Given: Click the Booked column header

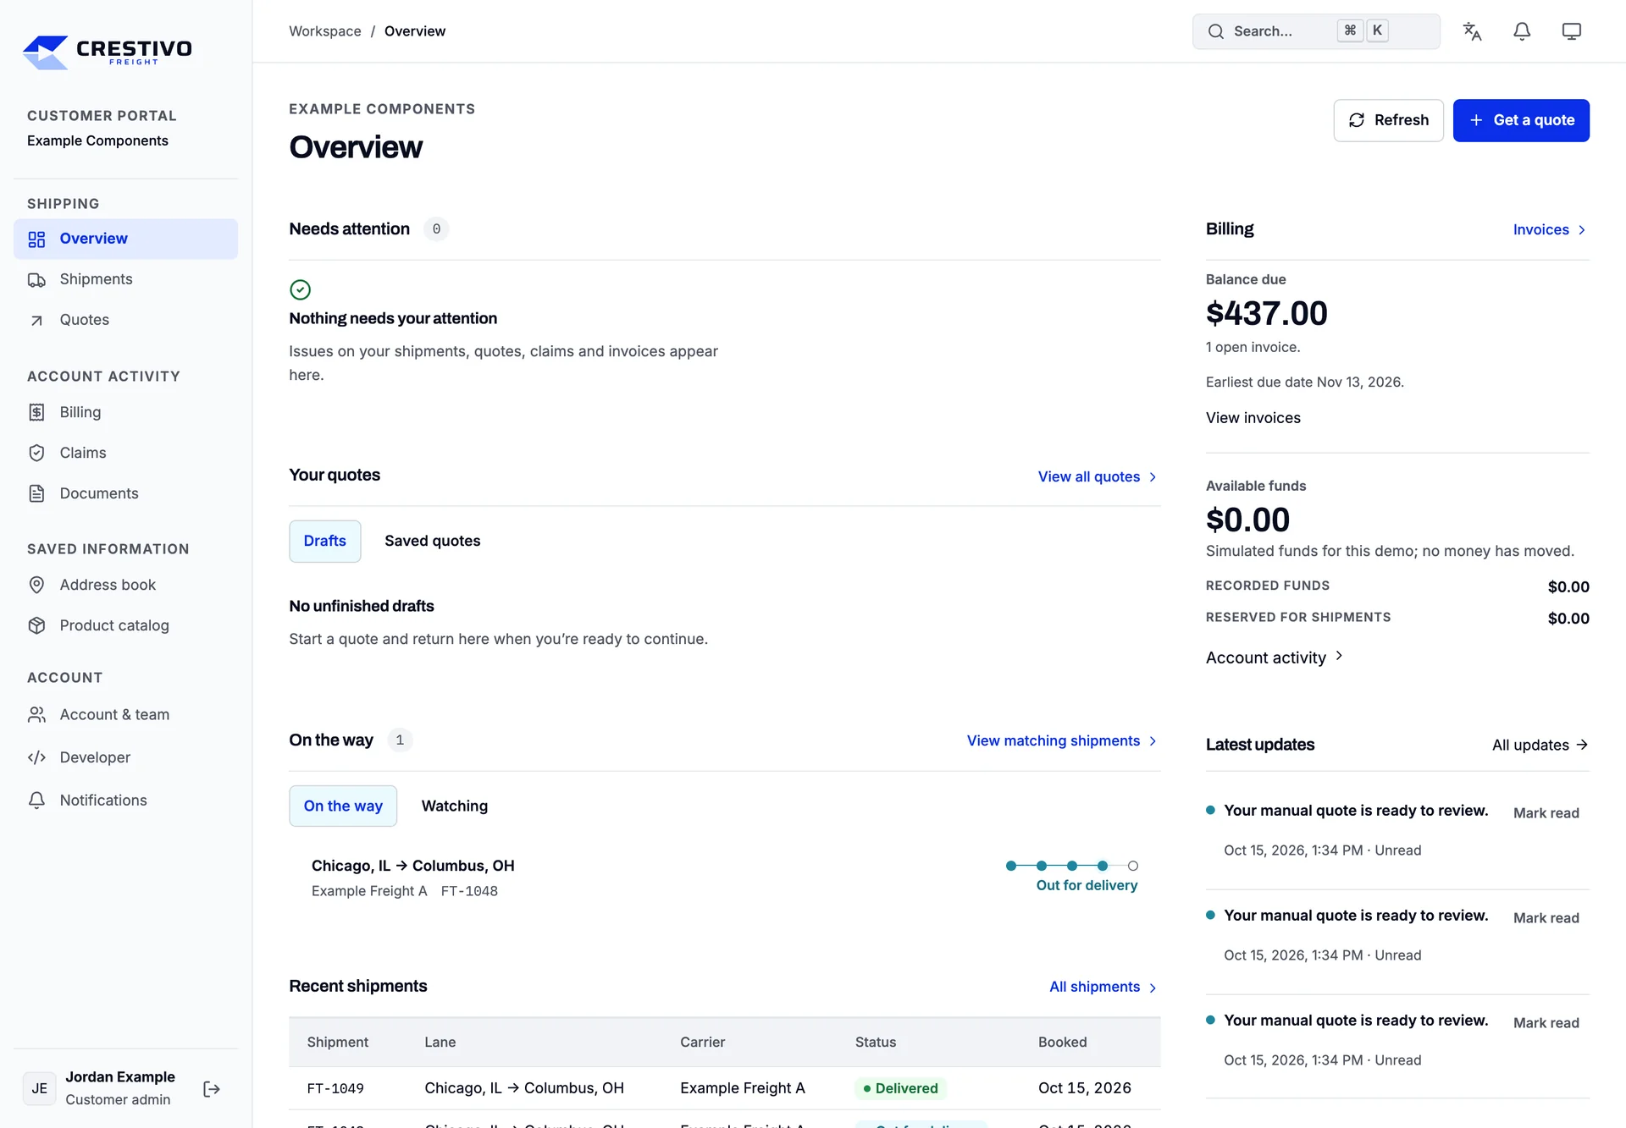Looking at the screenshot, I should (x=1062, y=1042).
